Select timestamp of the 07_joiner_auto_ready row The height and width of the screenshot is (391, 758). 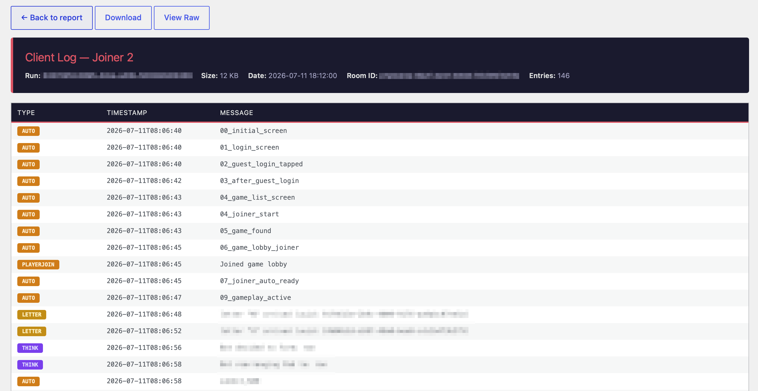click(144, 281)
